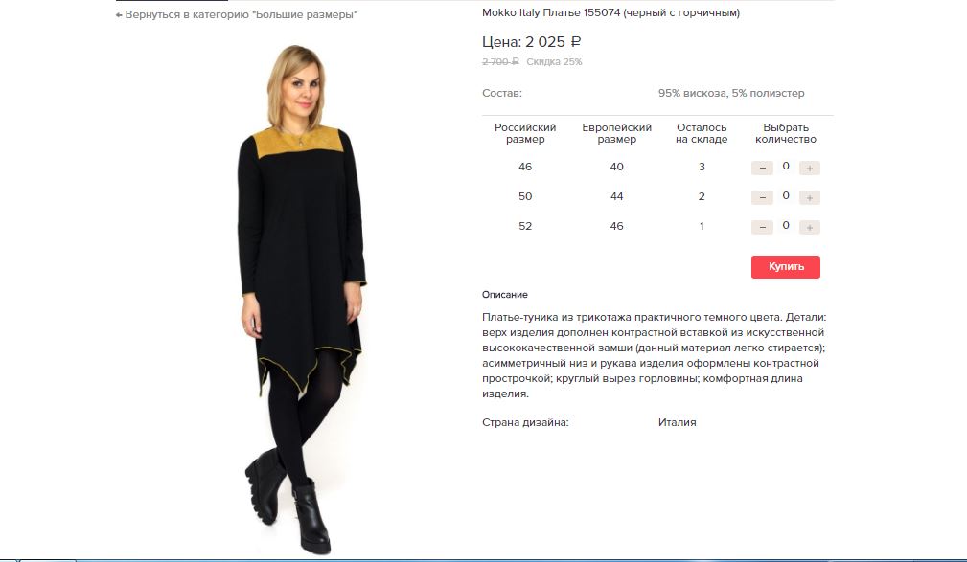This screenshot has width=967, height=562.
Task: Decrease quantity for Russian size 46
Action: (x=762, y=168)
